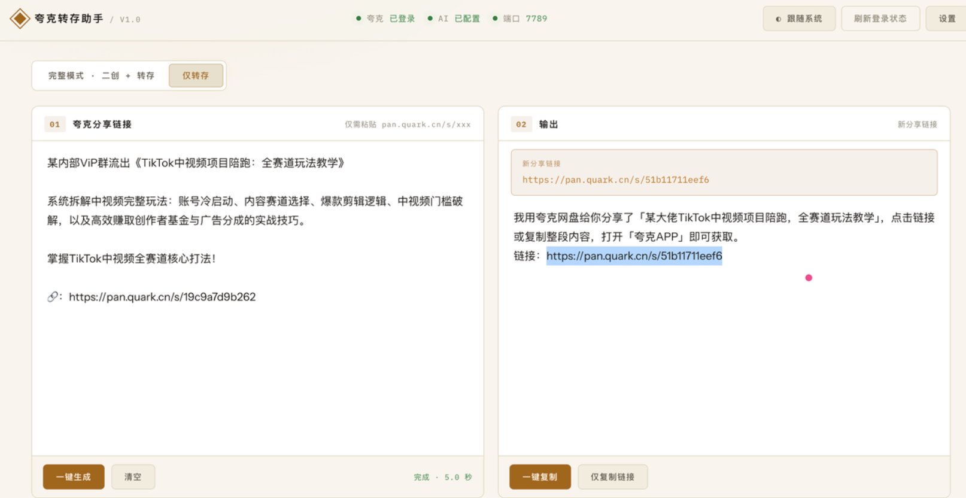Select the 仅转存 mode tab
Image resolution: width=966 pixels, height=498 pixels.
coord(196,75)
